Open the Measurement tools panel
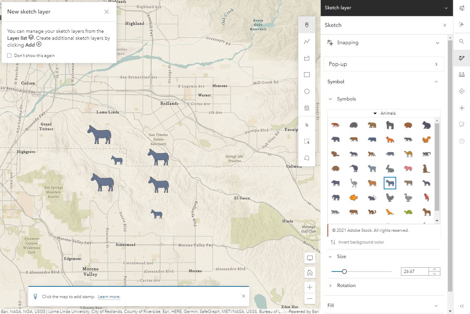This screenshot has width=470, height=314. click(461, 74)
